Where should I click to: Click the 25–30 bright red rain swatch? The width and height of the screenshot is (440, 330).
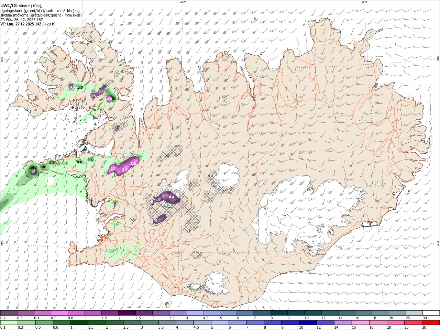tap(430, 322)
